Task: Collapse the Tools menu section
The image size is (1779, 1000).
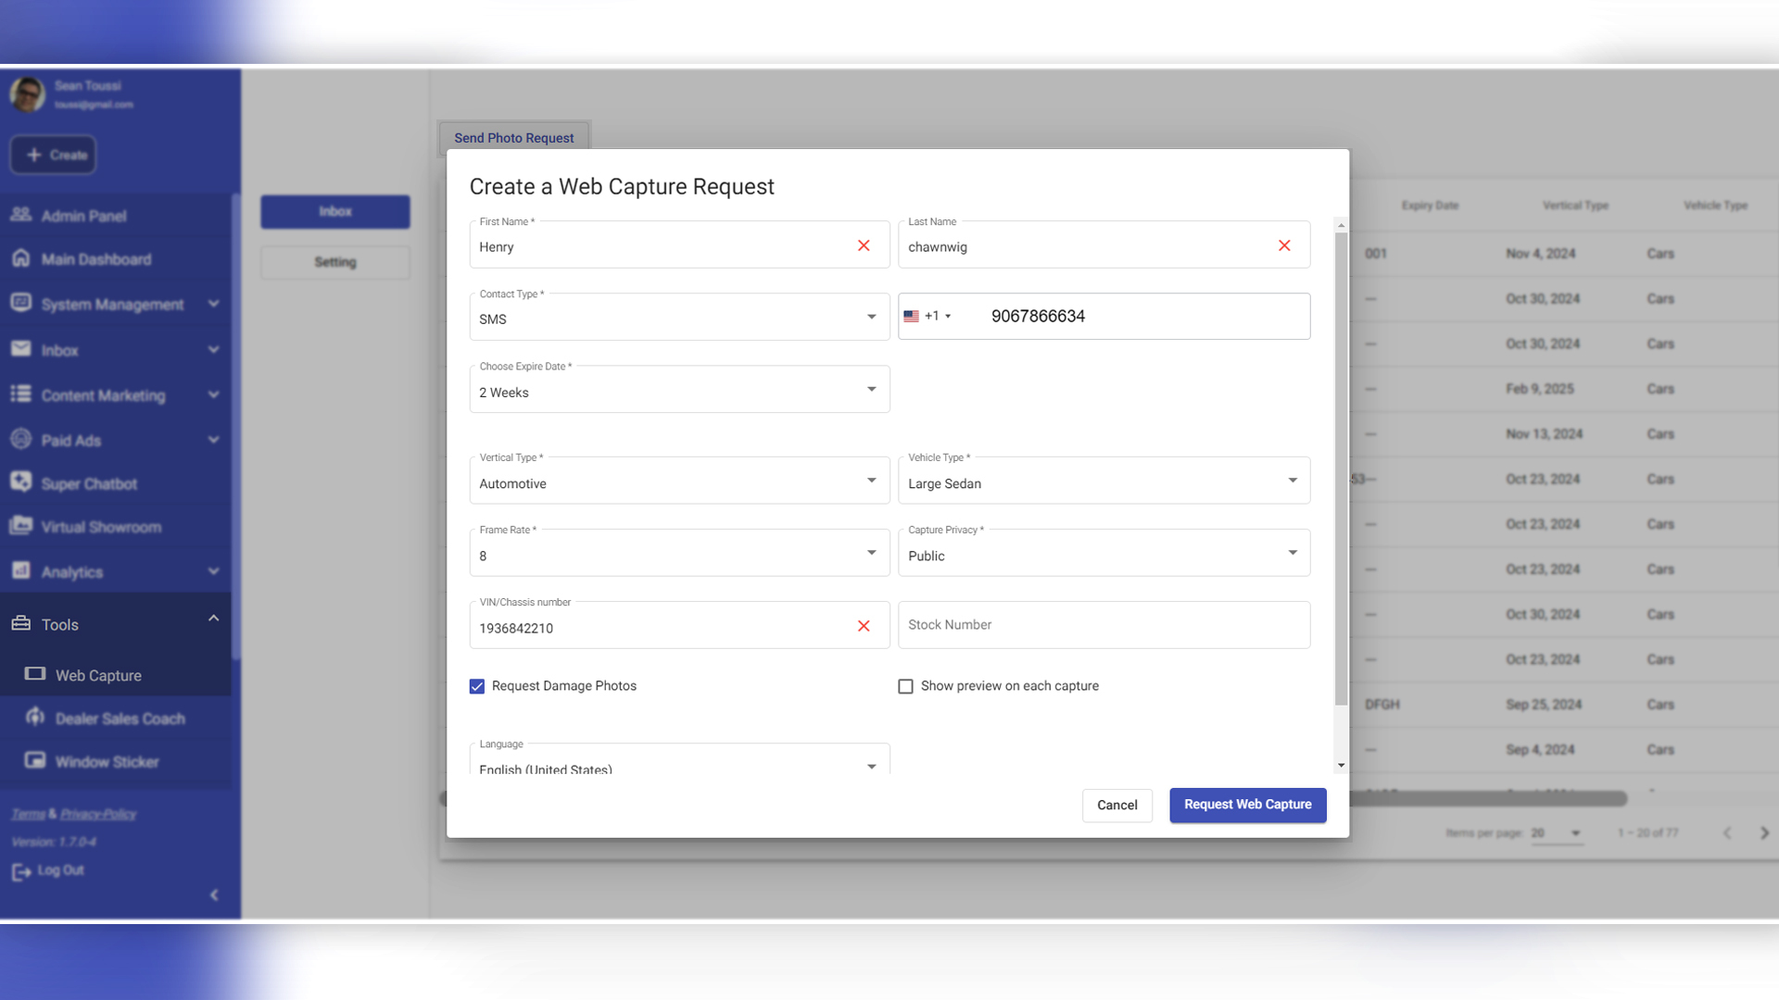Action: [213, 619]
